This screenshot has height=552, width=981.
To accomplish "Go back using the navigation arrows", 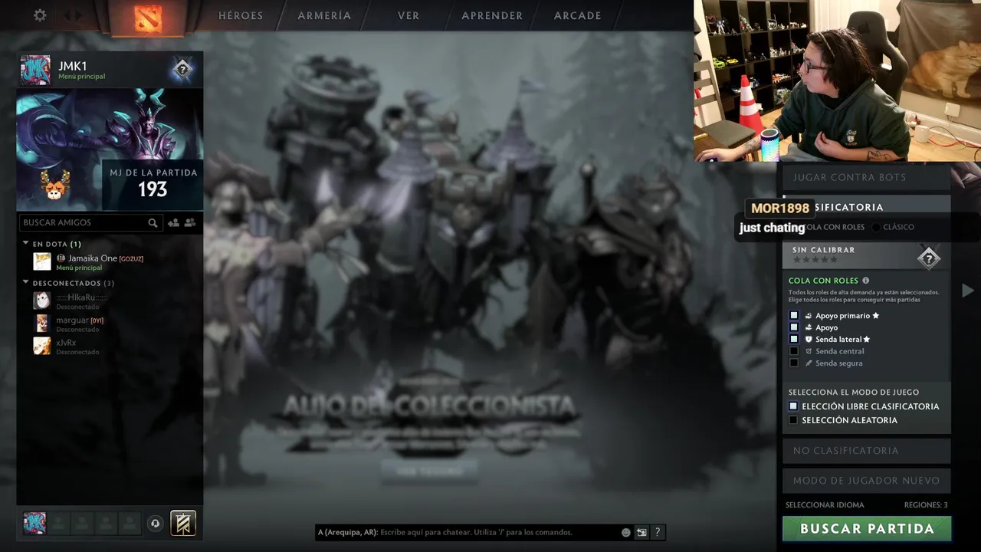I will coord(67,15).
